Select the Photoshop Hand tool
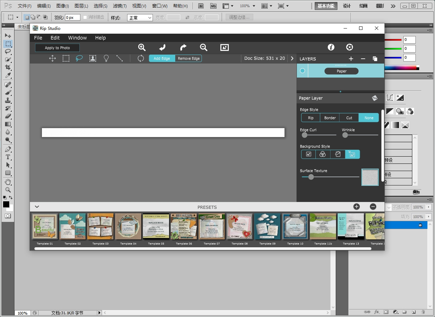Image resolution: width=435 pixels, height=317 pixels. point(8,182)
